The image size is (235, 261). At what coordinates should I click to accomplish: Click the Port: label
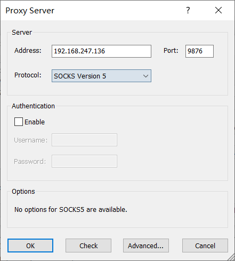point(171,51)
